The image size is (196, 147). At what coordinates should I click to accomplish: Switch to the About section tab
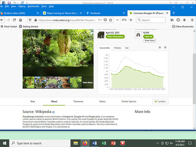point(54,101)
